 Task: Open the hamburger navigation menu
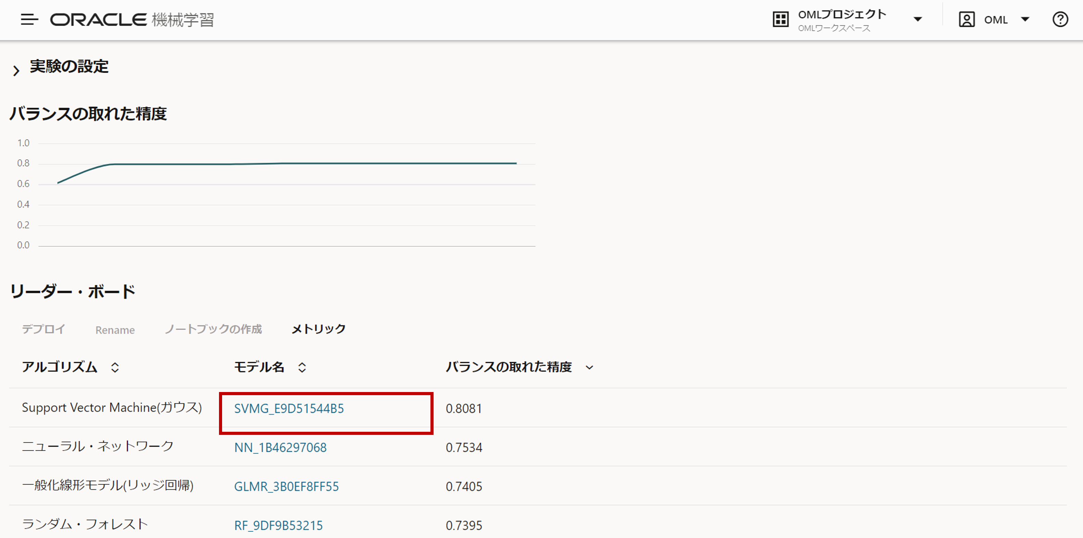29,19
